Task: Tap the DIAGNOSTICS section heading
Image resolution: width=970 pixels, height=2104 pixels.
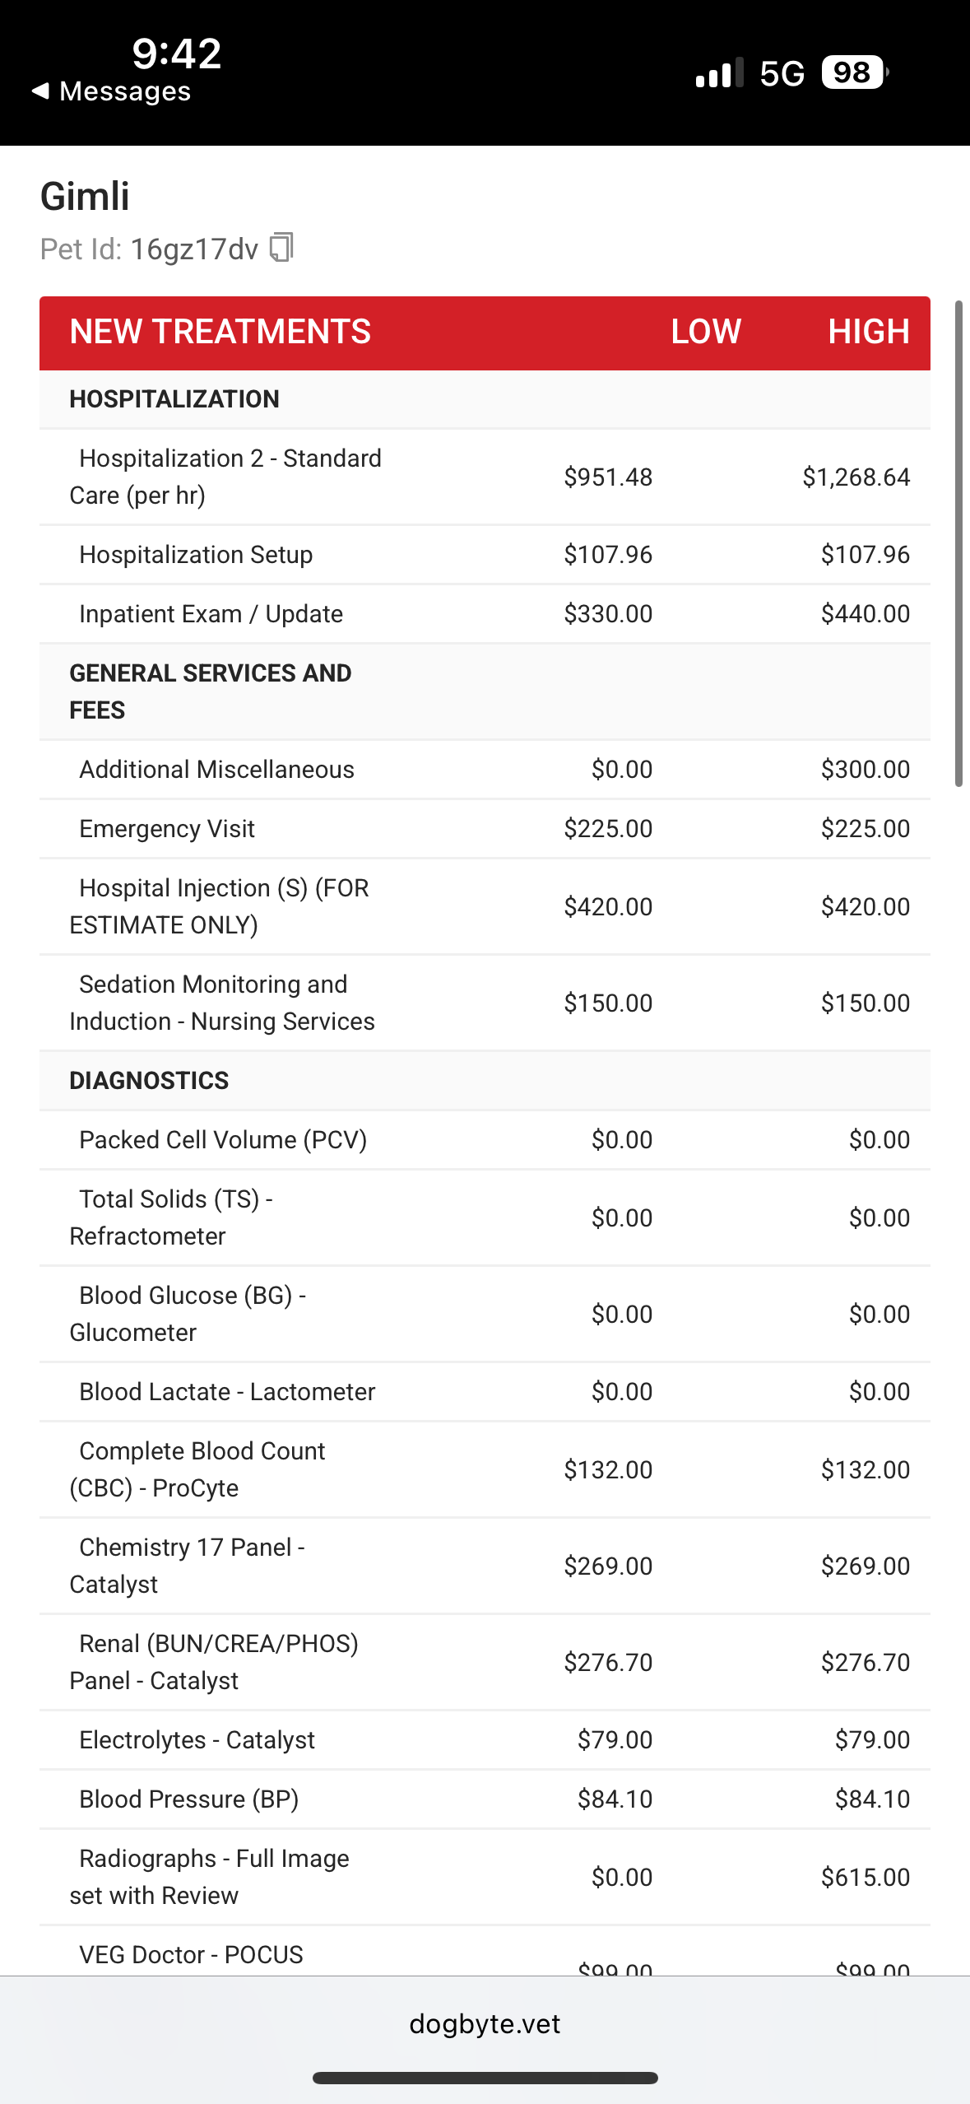Action: (x=149, y=1081)
